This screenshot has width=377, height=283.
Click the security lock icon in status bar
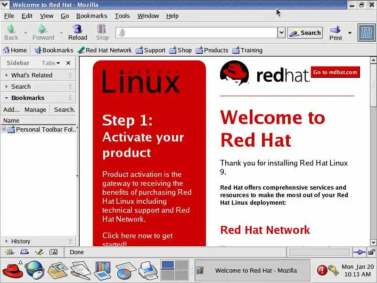[371, 252]
